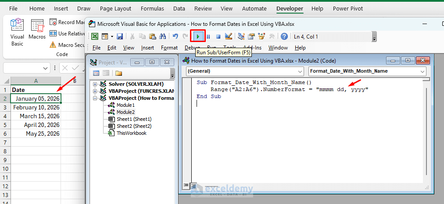Click Record Macro in Excel ribbon
Image resolution: width=444 pixels, height=204 pixels.
coord(67,22)
